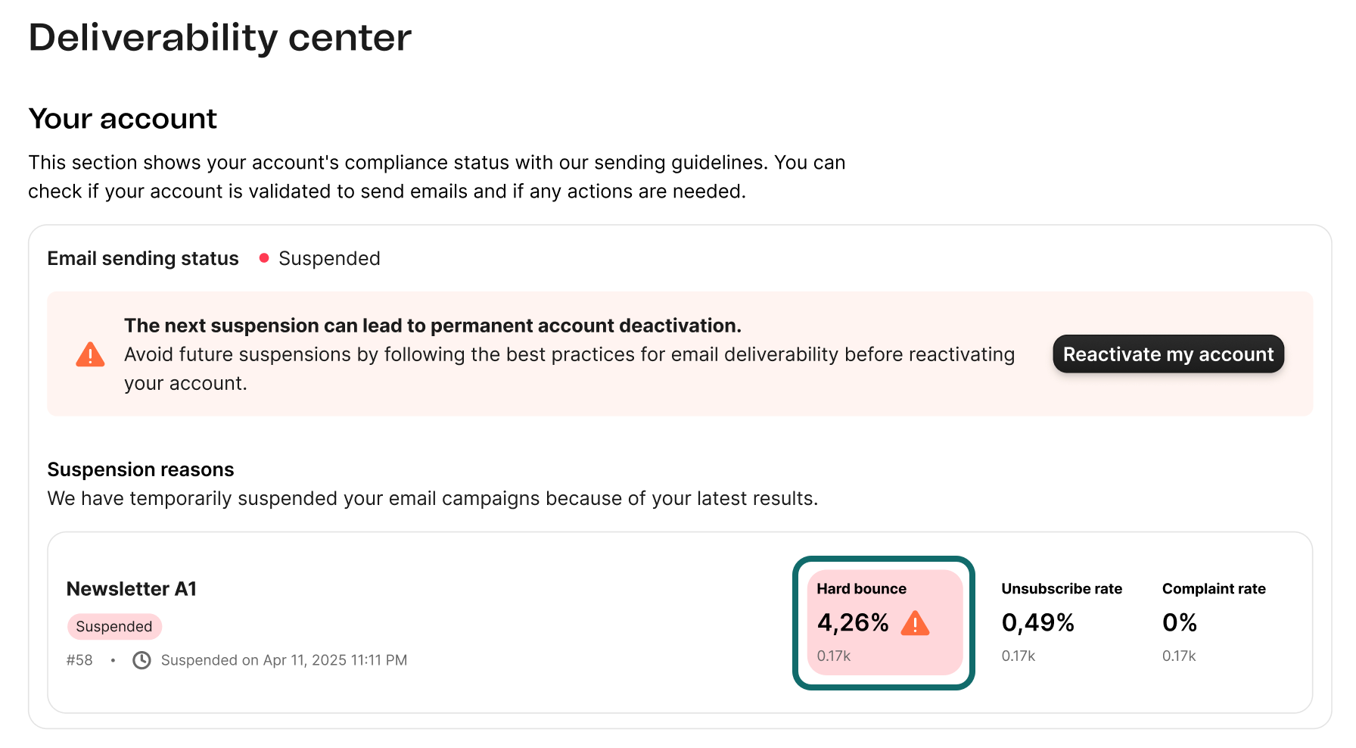Click the Suspended status text beside the red dot
1356x748 pixels.
[x=329, y=258]
